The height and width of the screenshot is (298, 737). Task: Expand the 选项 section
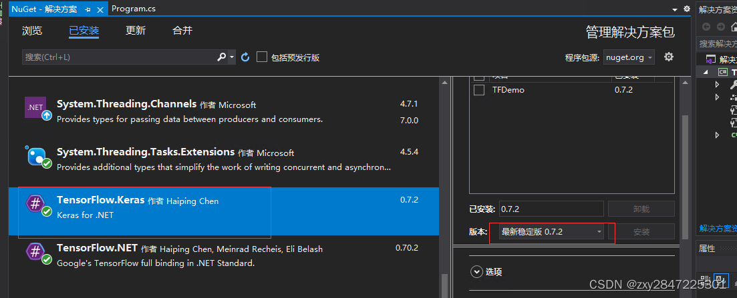(477, 272)
